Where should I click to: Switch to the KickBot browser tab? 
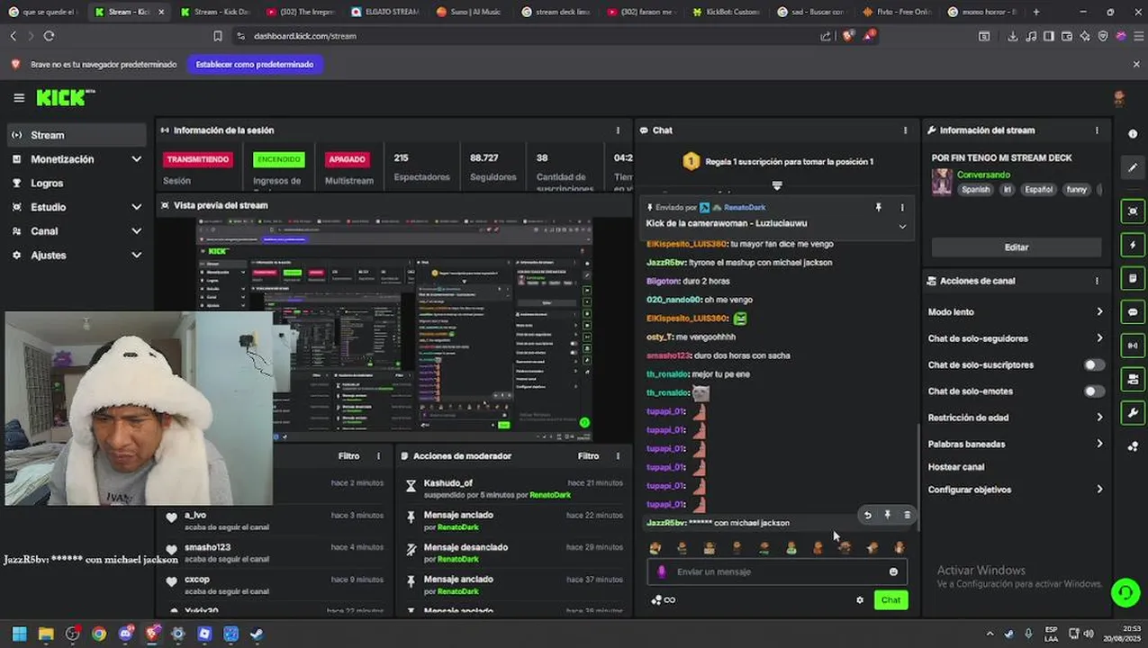click(x=726, y=12)
